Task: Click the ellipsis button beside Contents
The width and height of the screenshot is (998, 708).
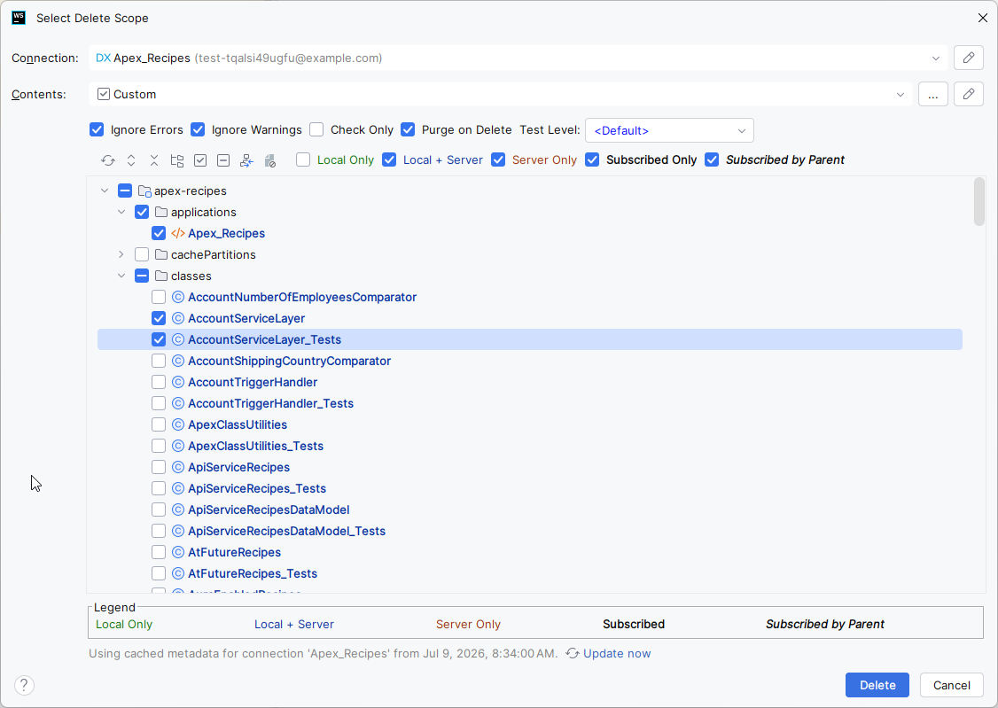Action: 933,94
